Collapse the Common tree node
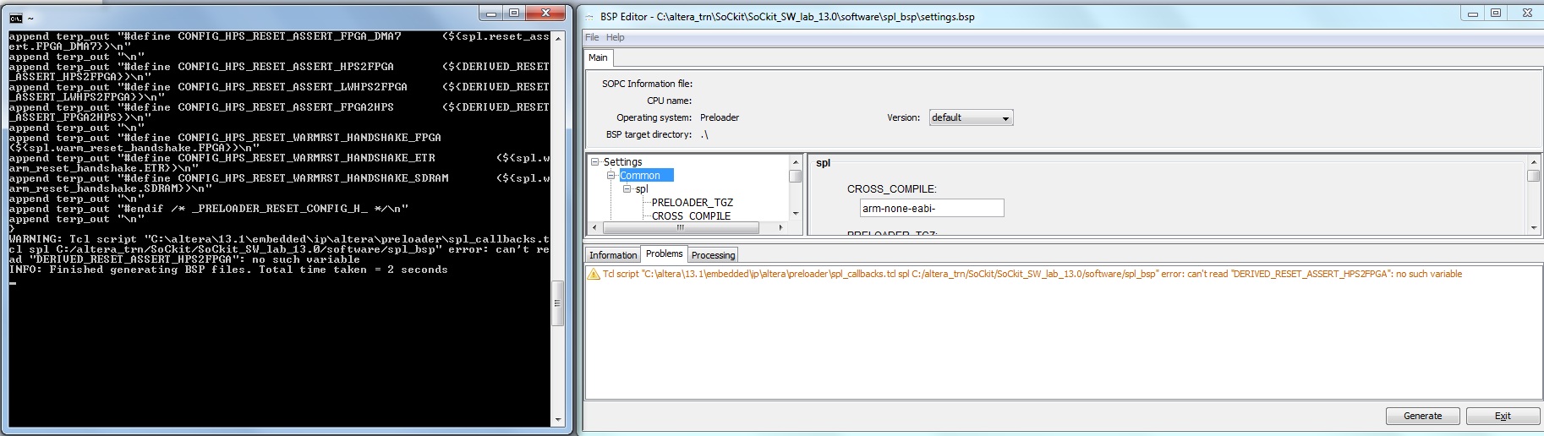This screenshot has height=436, width=1544. (x=610, y=175)
